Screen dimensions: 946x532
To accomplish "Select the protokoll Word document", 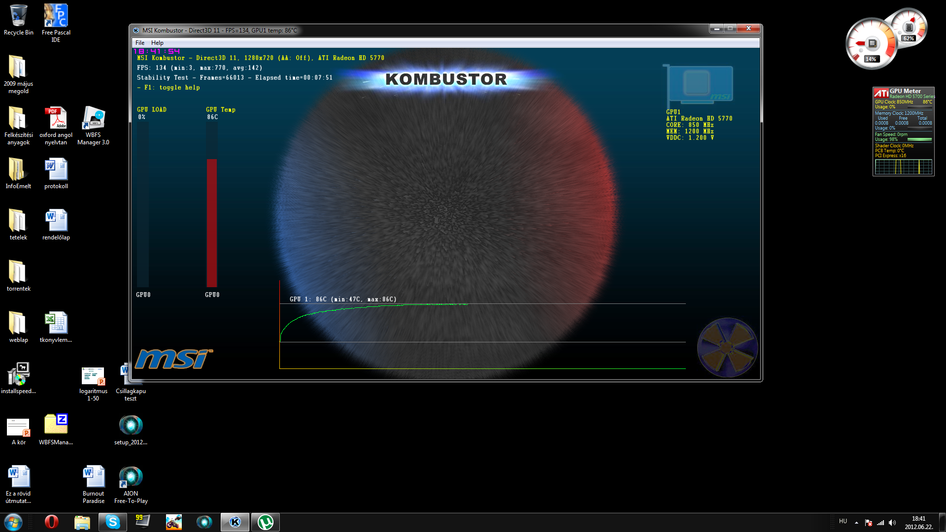I will [56, 173].
